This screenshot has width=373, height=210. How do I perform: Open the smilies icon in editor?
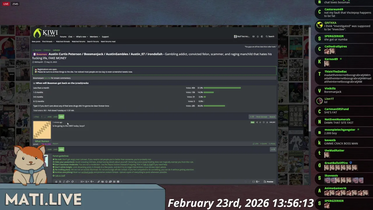(x=106, y=182)
